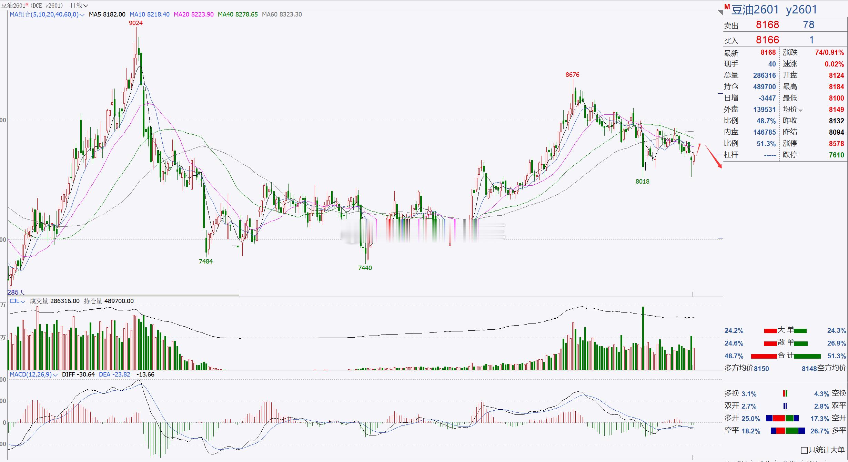This screenshot has width=848, height=462.
Task: Click the 8676 peak price label
Action: pos(572,75)
